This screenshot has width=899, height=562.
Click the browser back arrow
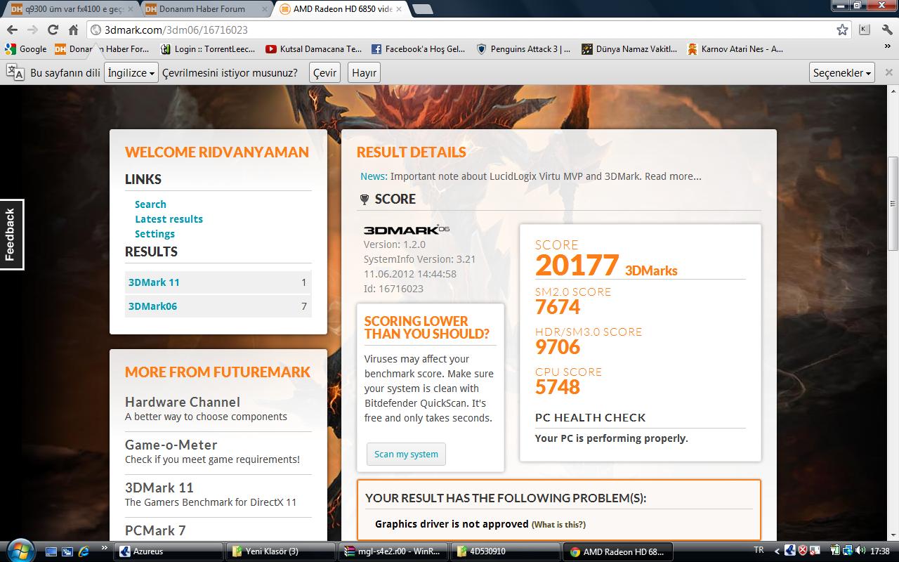click(x=12, y=30)
